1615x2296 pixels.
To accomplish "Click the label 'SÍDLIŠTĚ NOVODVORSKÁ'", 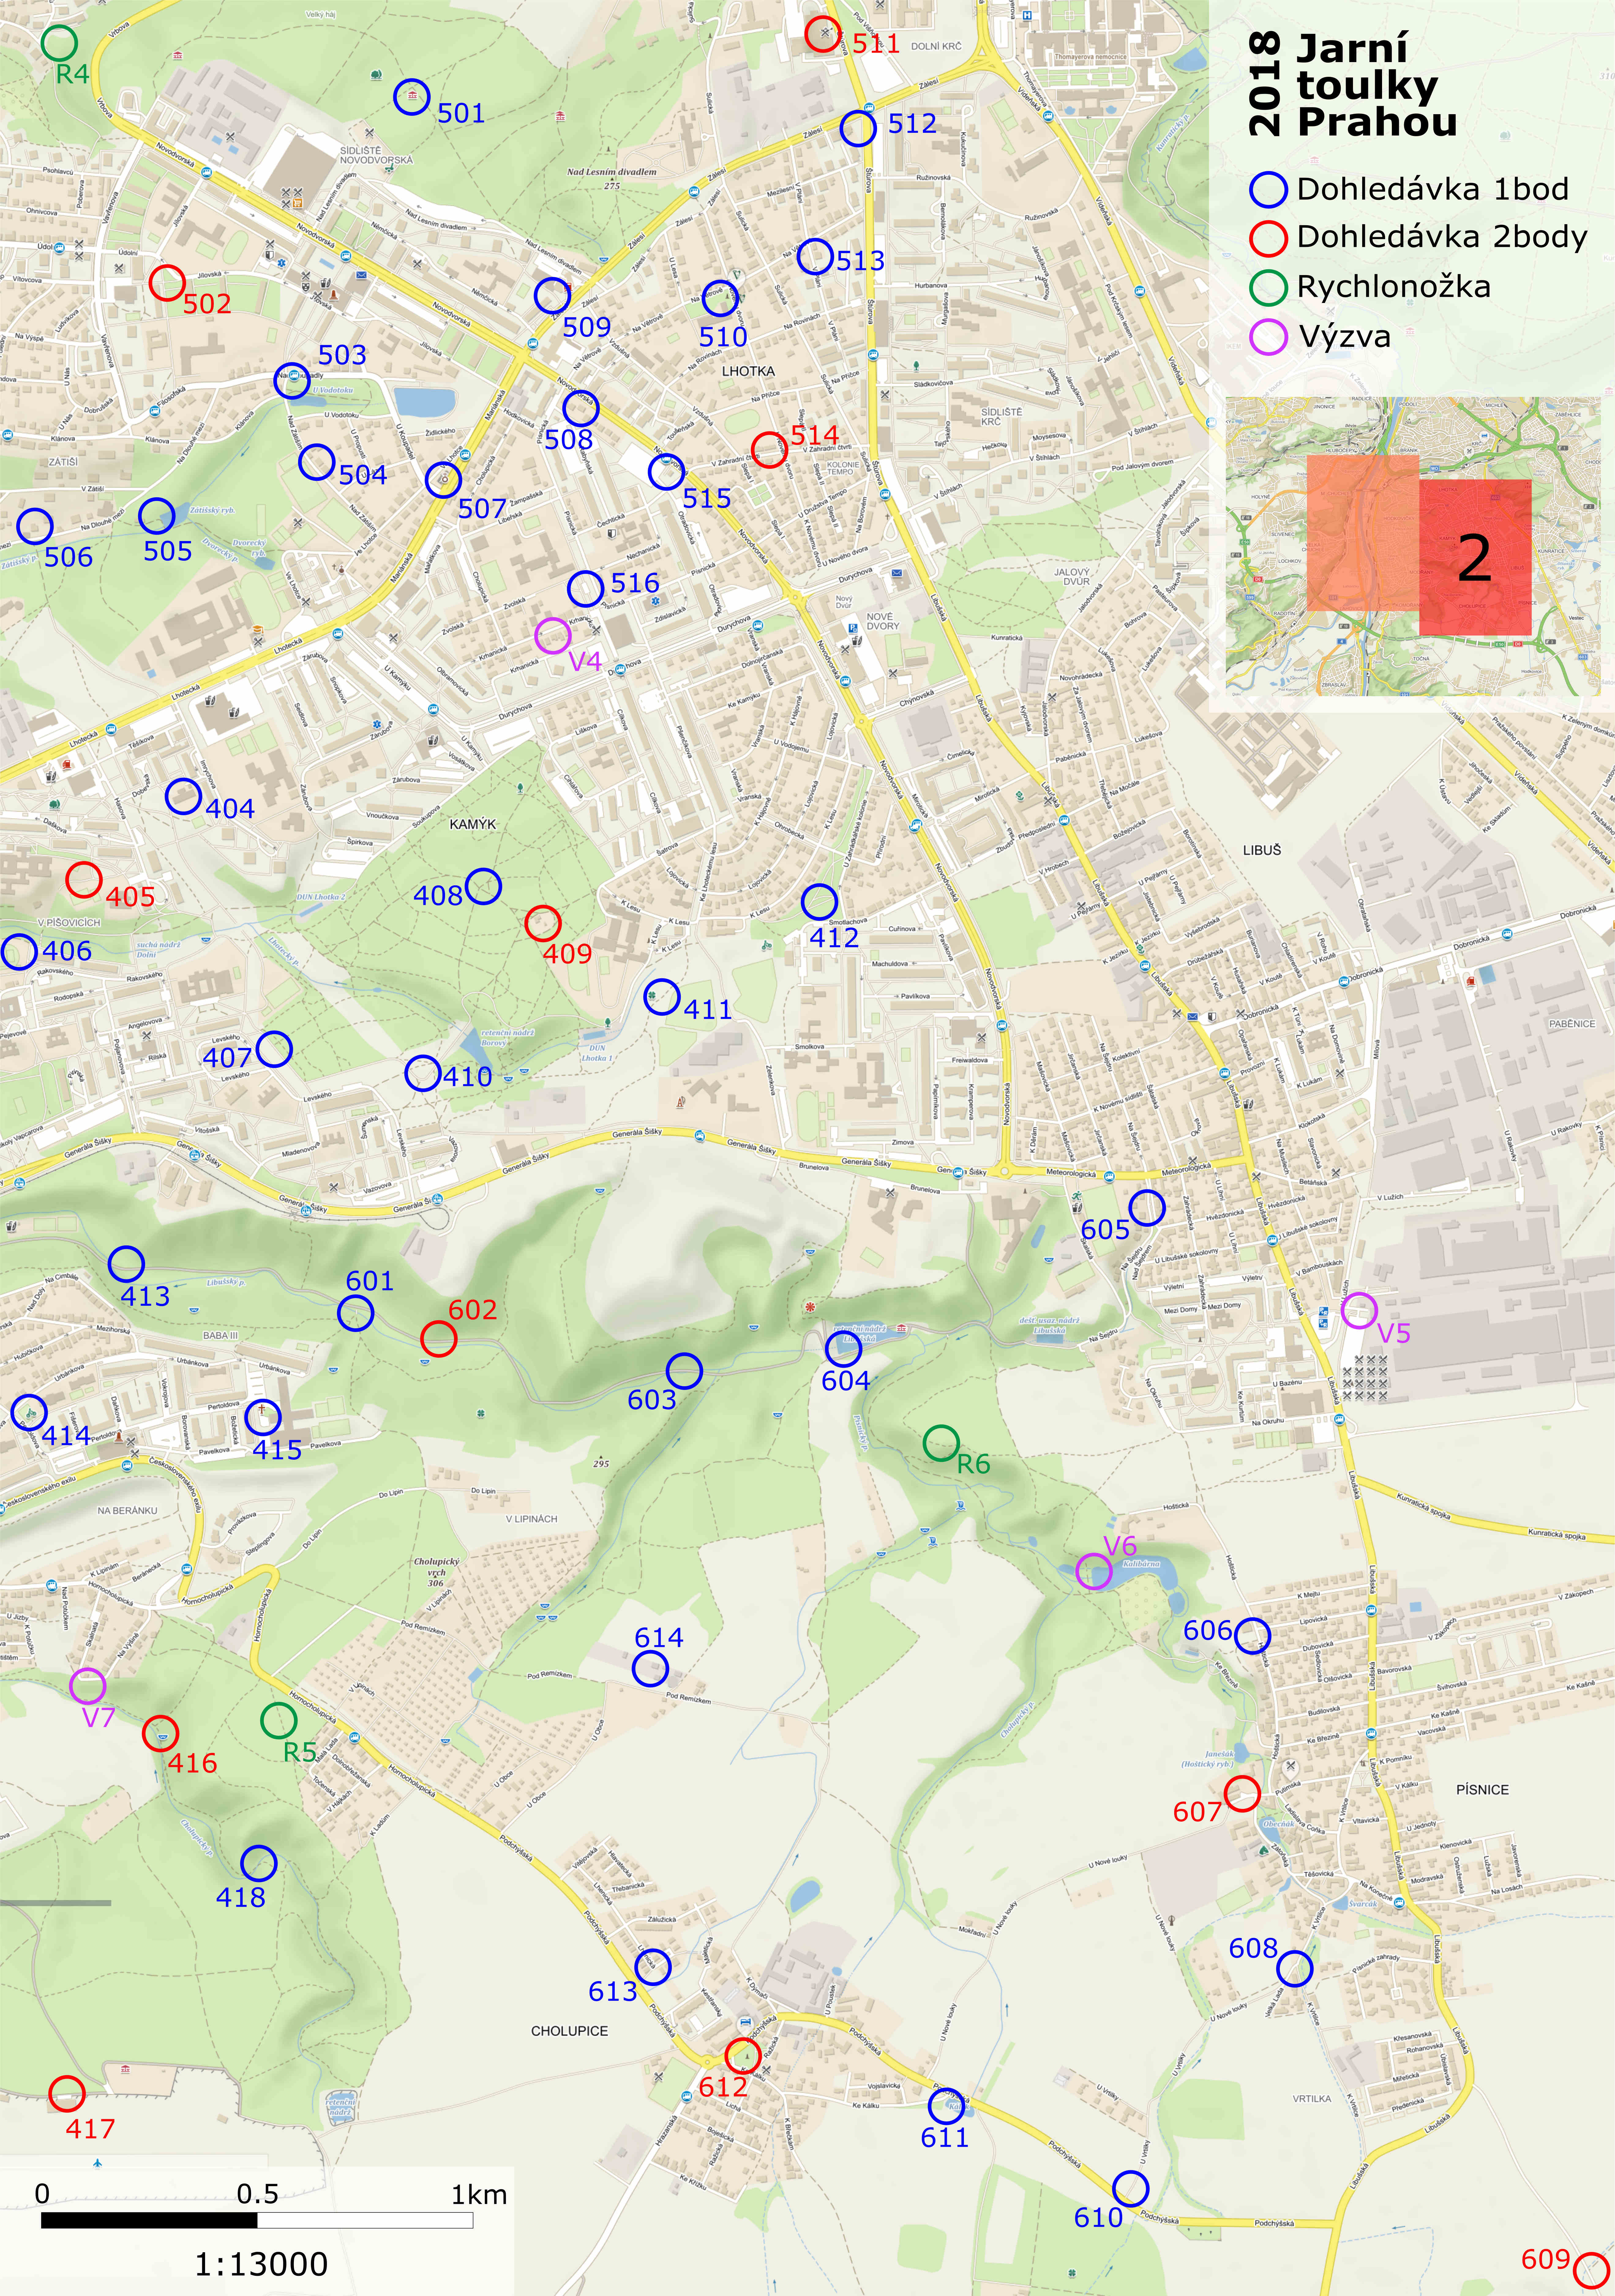I will [376, 155].
